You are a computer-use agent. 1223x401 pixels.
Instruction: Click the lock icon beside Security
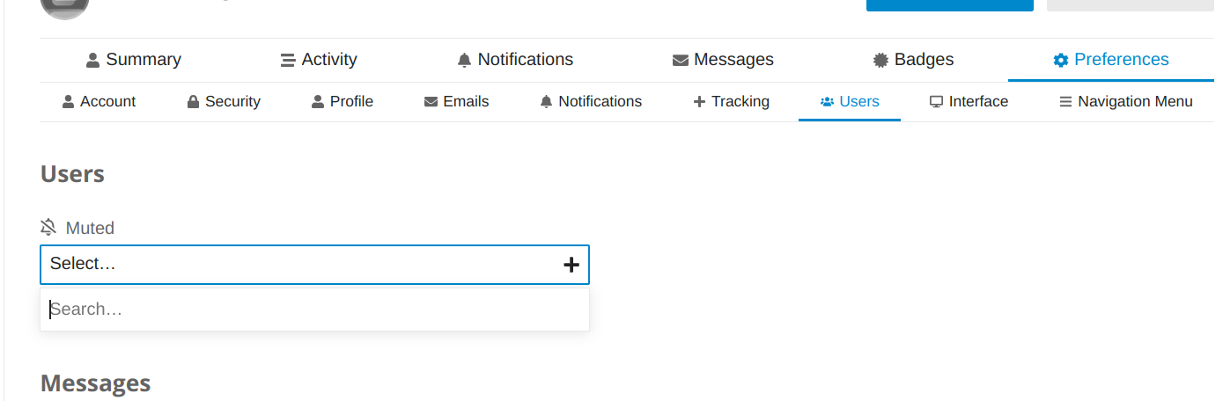coord(193,102)
